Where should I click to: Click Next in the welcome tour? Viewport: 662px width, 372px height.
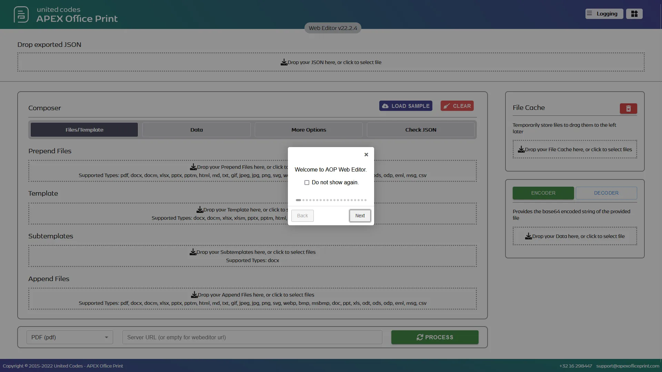coord(360,216)
